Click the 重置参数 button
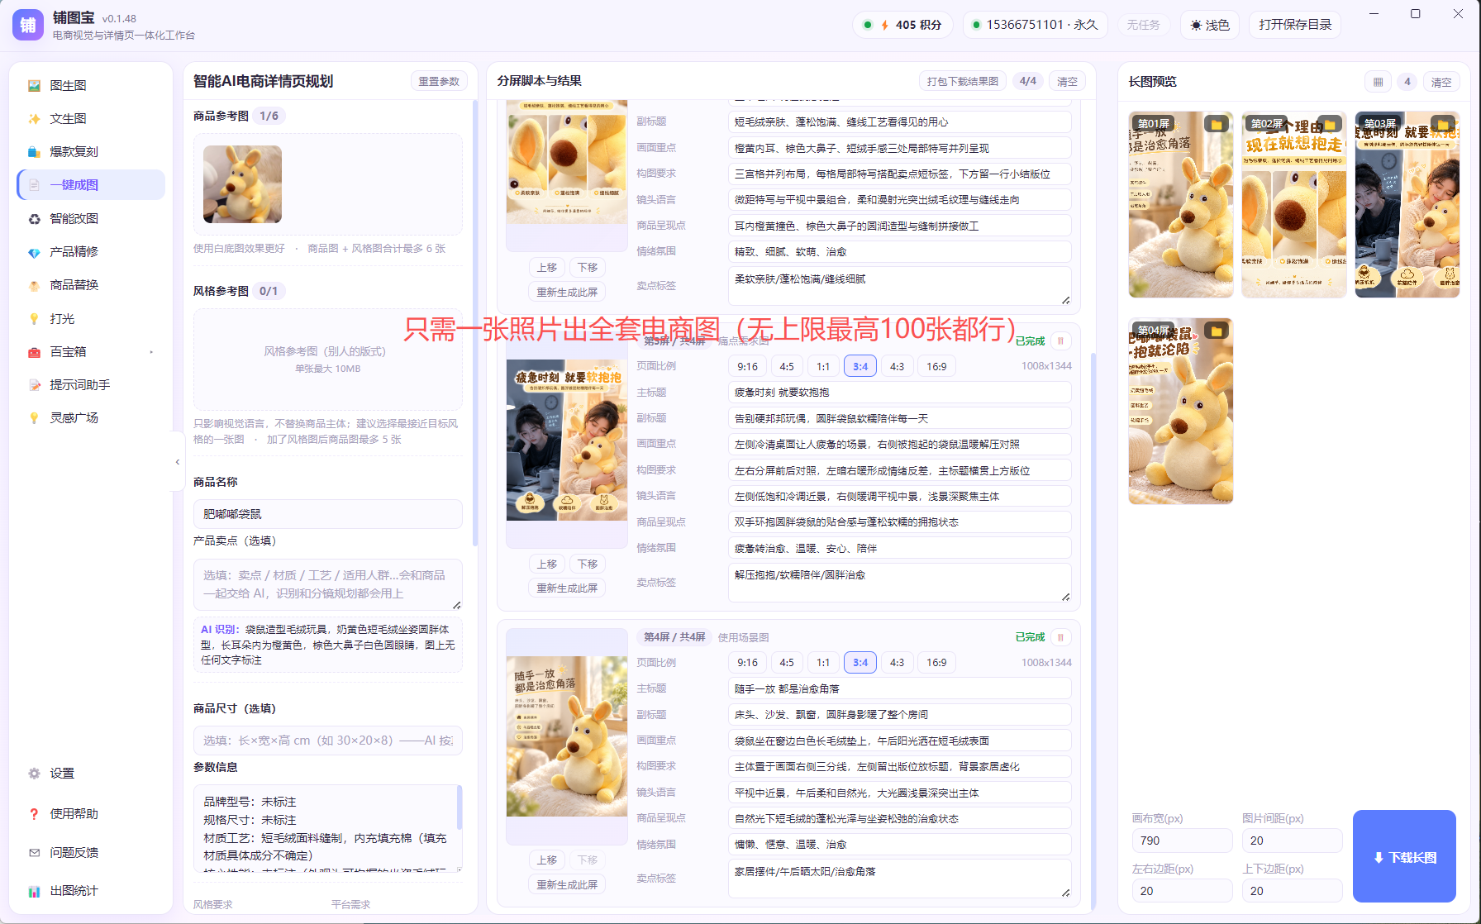The width and height of the screenshot is (1481, 924). [439, 82]
